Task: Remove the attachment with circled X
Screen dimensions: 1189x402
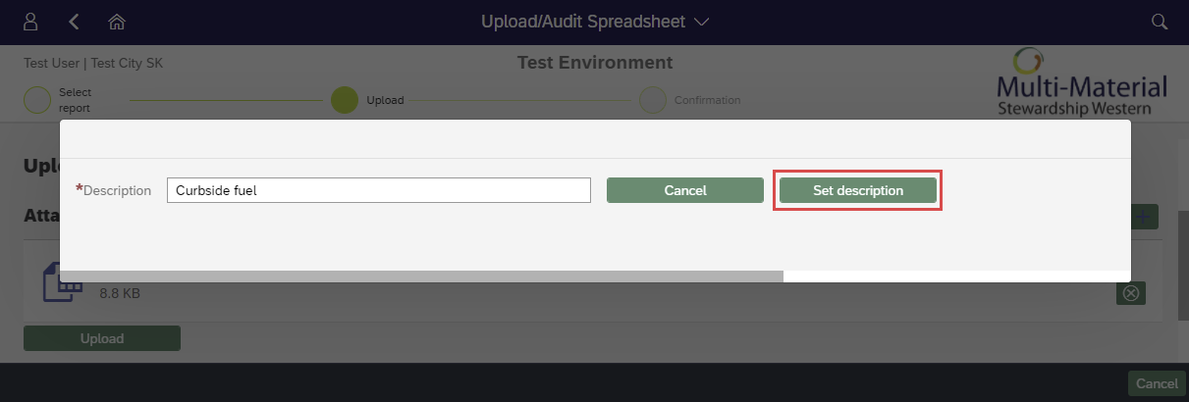Action: [x=1131, y=293]
